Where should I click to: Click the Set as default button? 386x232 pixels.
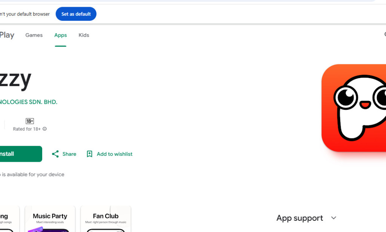[x=76, y=14]
